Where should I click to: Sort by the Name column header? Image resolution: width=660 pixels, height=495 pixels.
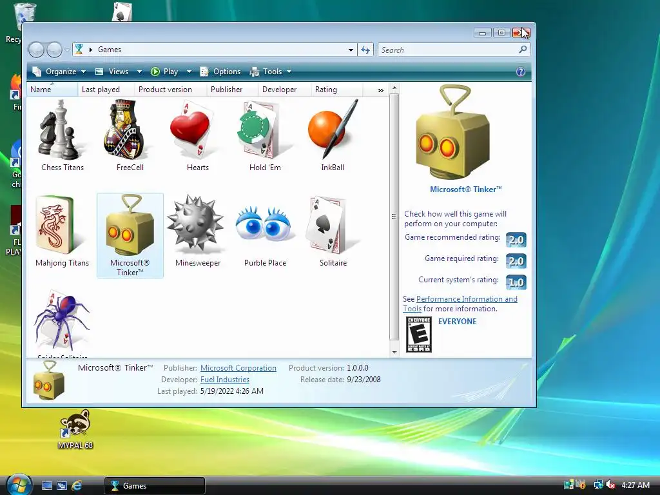(52, 89)
